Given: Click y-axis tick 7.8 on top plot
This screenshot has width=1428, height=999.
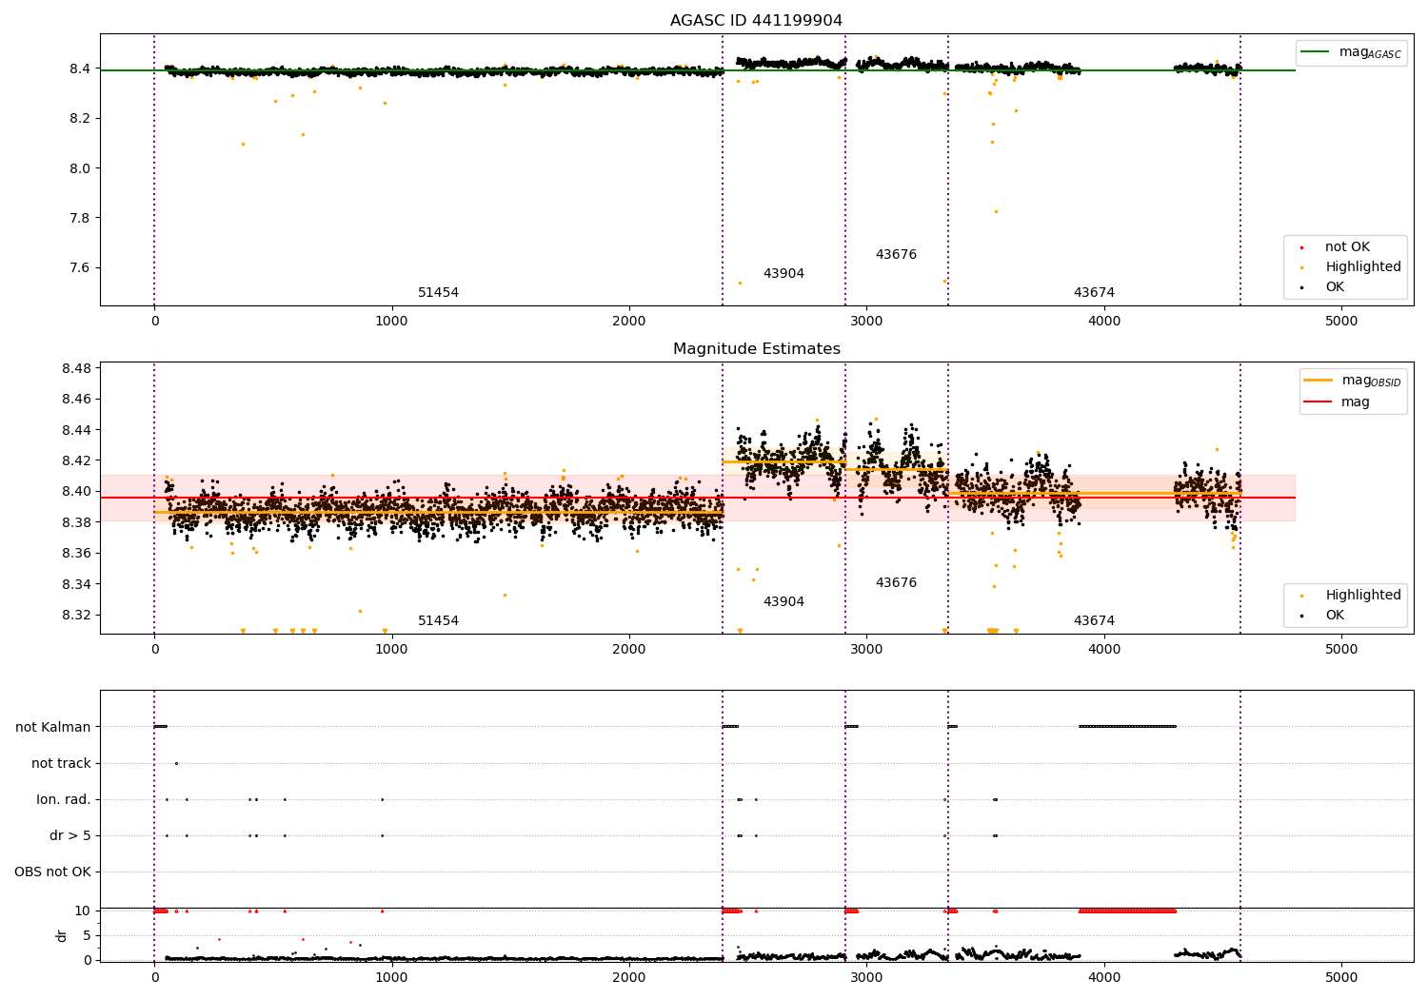Looking at the screenshot, I should click(x=79, y=218).
